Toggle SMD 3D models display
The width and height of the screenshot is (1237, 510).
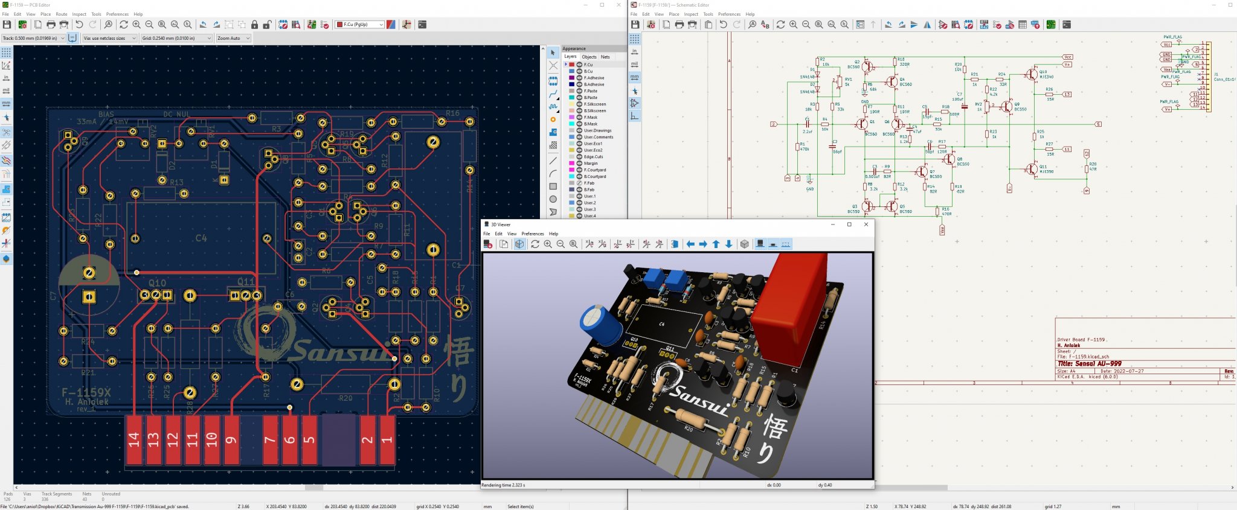pyautogui.click(x=773, y=244)
